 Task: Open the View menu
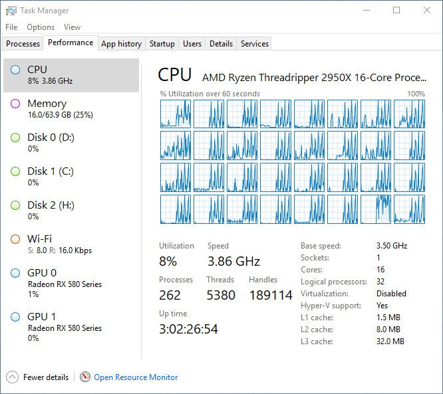coord(72,27)
